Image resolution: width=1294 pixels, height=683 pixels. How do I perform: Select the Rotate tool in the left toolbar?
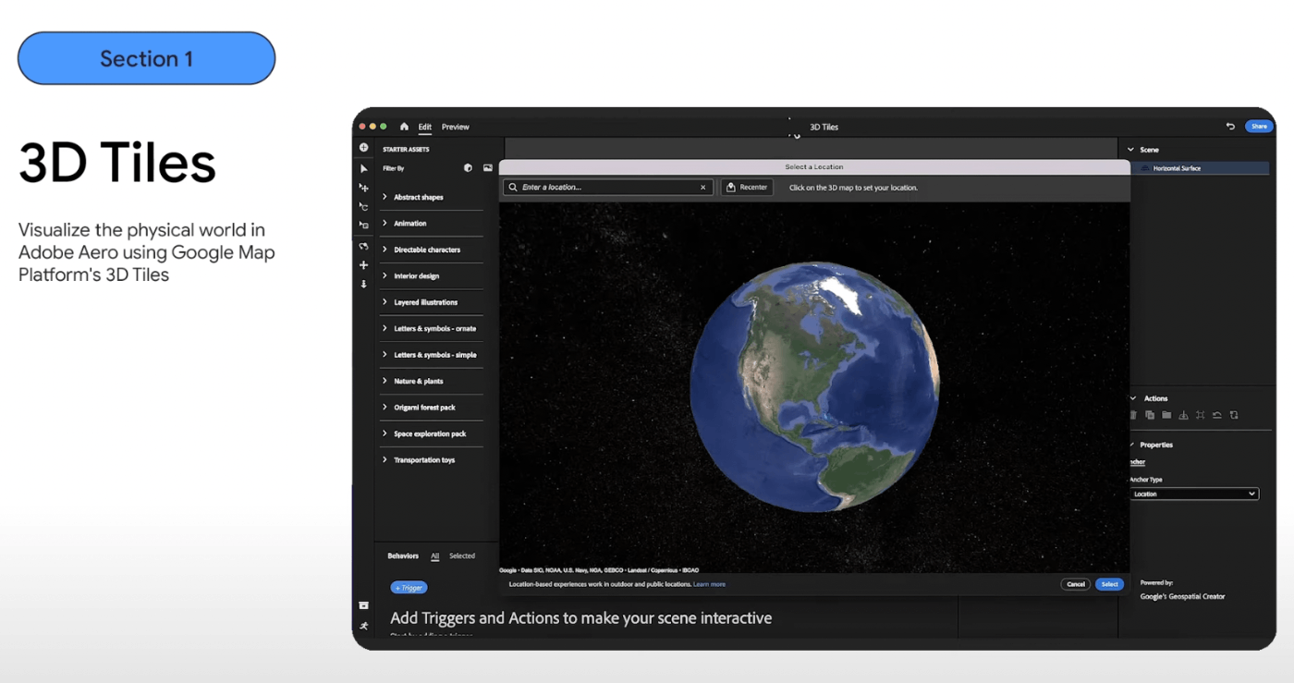(363, 207)
